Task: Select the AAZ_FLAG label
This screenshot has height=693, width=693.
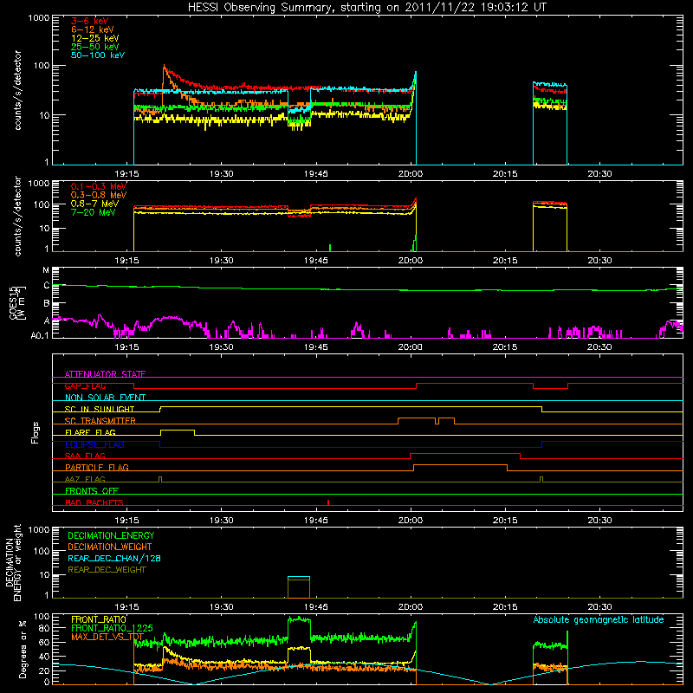Action: click(85, 479)
